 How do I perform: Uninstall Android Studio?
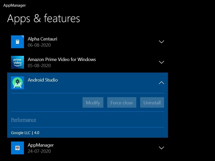152,103
